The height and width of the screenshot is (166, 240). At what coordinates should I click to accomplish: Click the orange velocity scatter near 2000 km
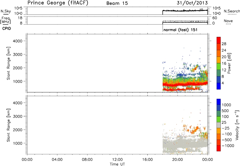click(195, 130)
